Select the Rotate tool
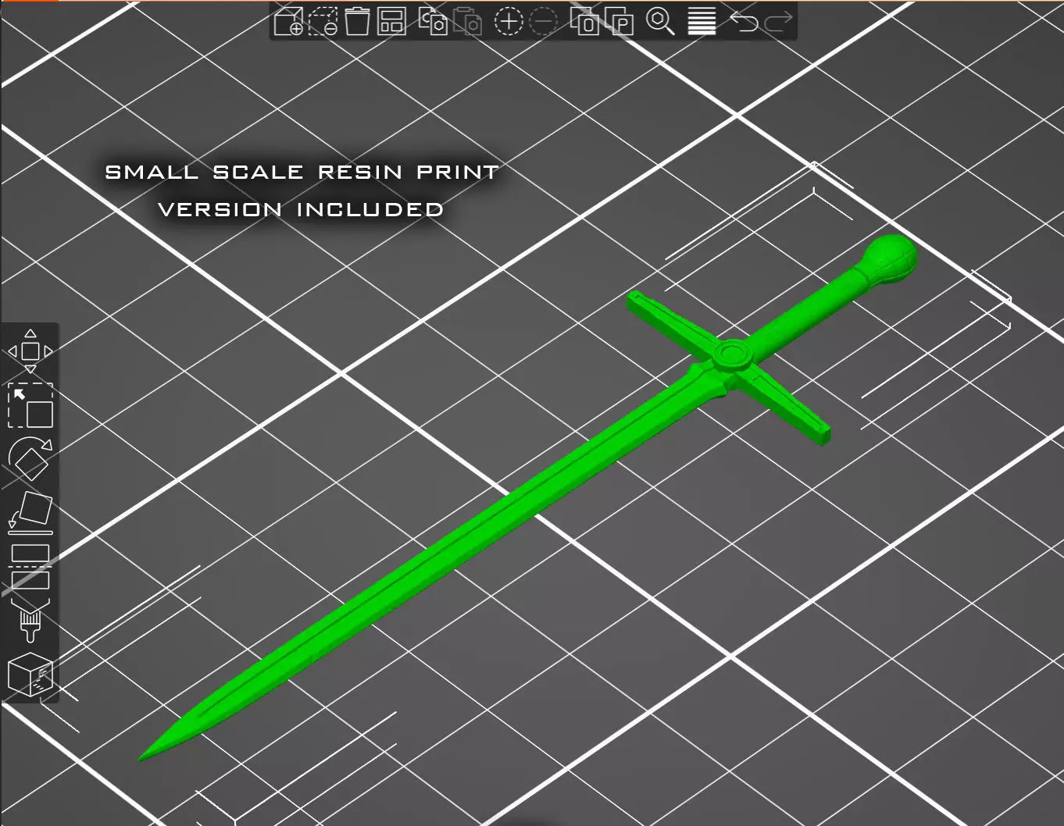1064x826 pixels. click(x=30, y=458)
